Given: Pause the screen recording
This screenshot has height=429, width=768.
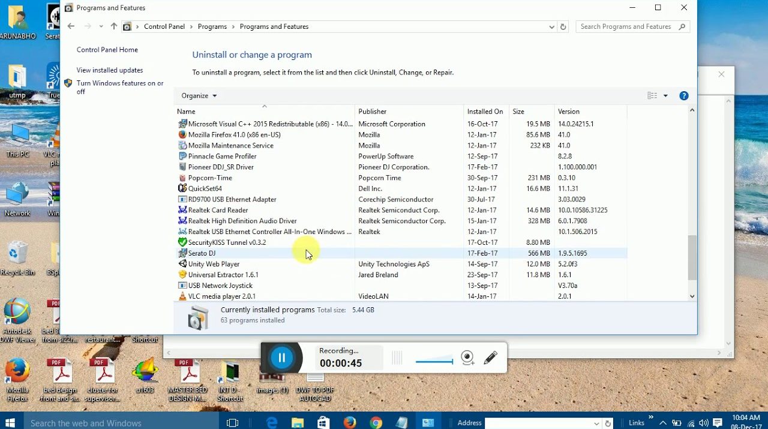Looking at the screenshot, I should [281, 358].
